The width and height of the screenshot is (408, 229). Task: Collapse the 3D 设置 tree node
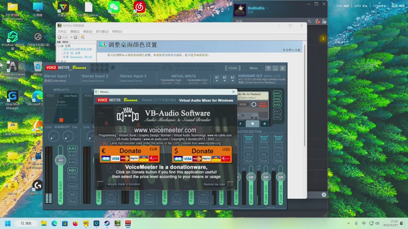(59, 46)
